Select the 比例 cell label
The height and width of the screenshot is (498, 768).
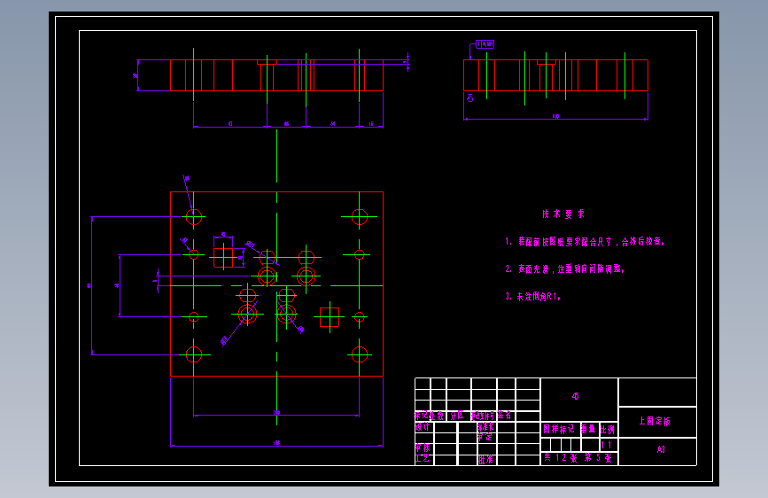coord(608,430)
